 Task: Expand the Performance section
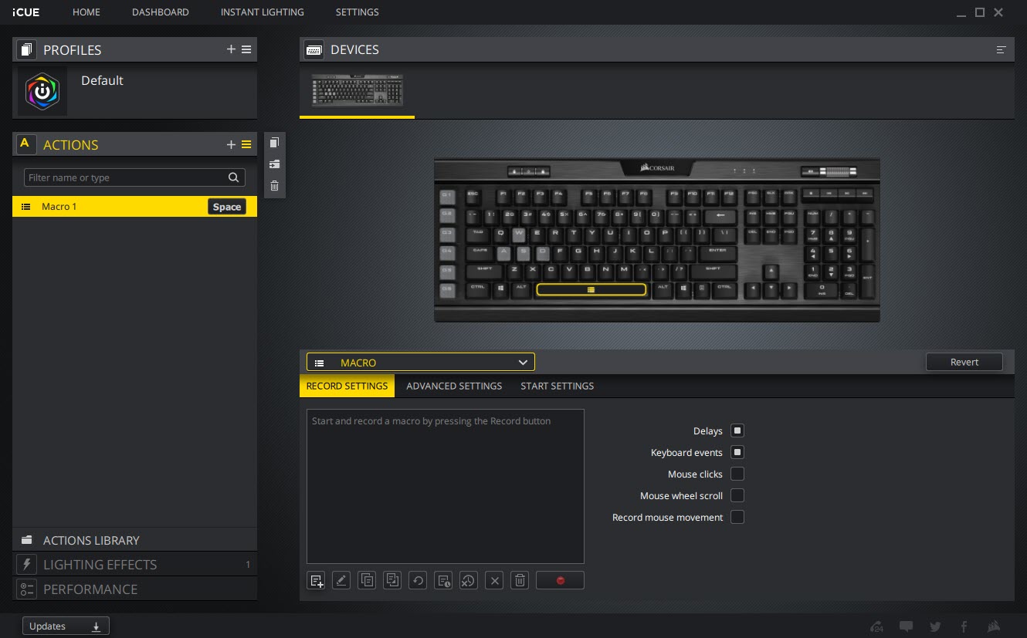click(134, 589)
